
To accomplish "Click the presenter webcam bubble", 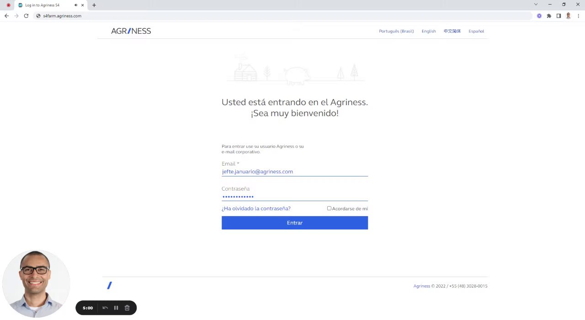I will click(36, 283).
